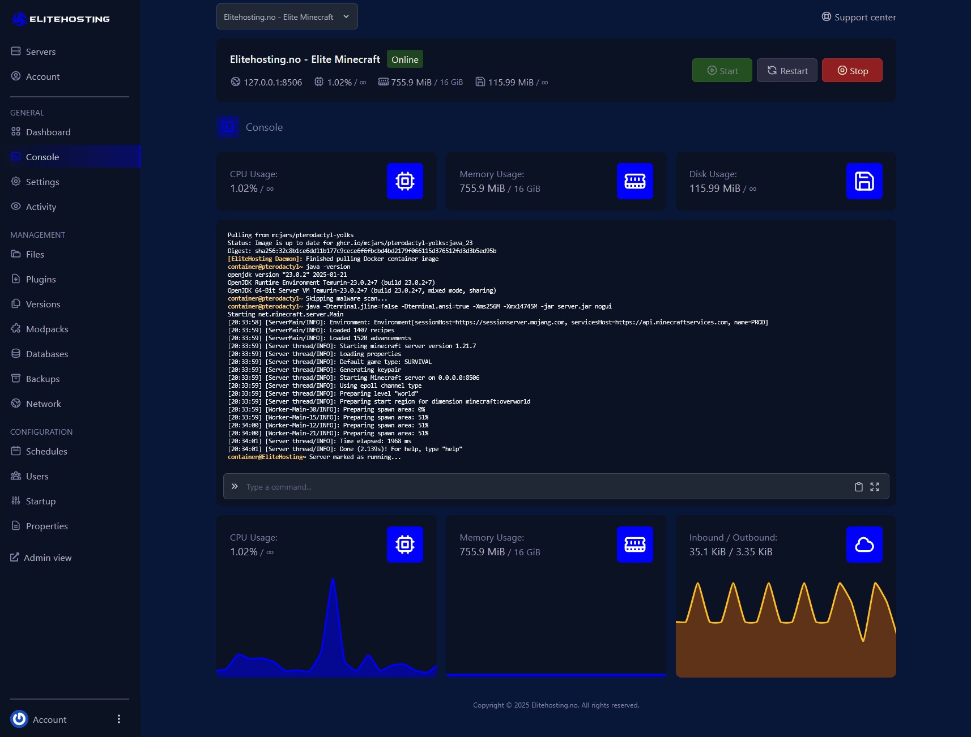The width and height of the screenshot is (971, 737).
Task: Click the Startup sidebar icon
Action: (16, 501)
